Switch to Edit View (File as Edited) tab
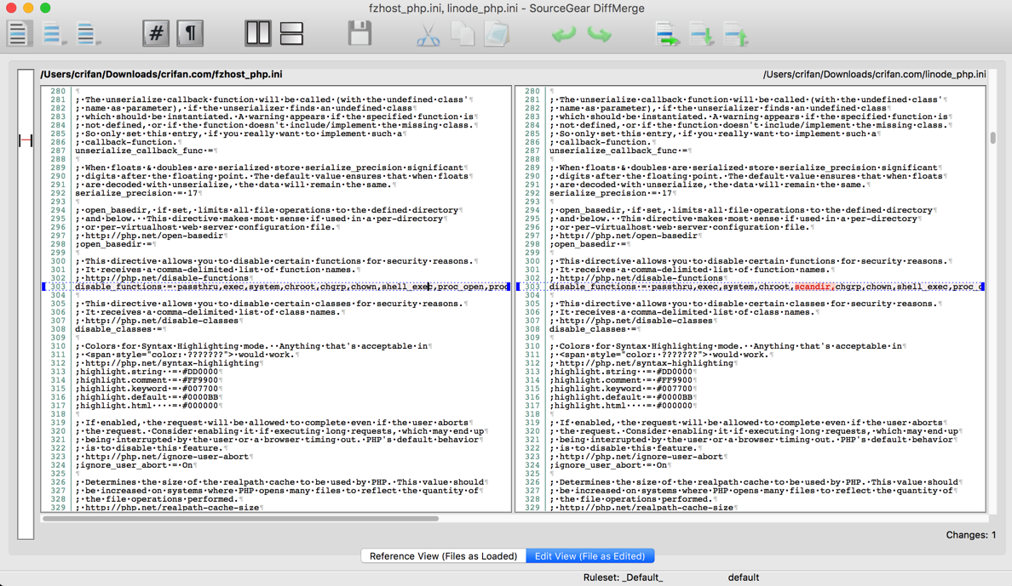The image size is (1012, 586). click(x=589, y=555)
